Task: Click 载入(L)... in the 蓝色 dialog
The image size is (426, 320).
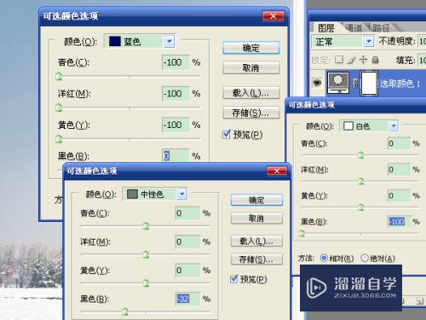Action: pyautogui.click(x=251, y=93)
